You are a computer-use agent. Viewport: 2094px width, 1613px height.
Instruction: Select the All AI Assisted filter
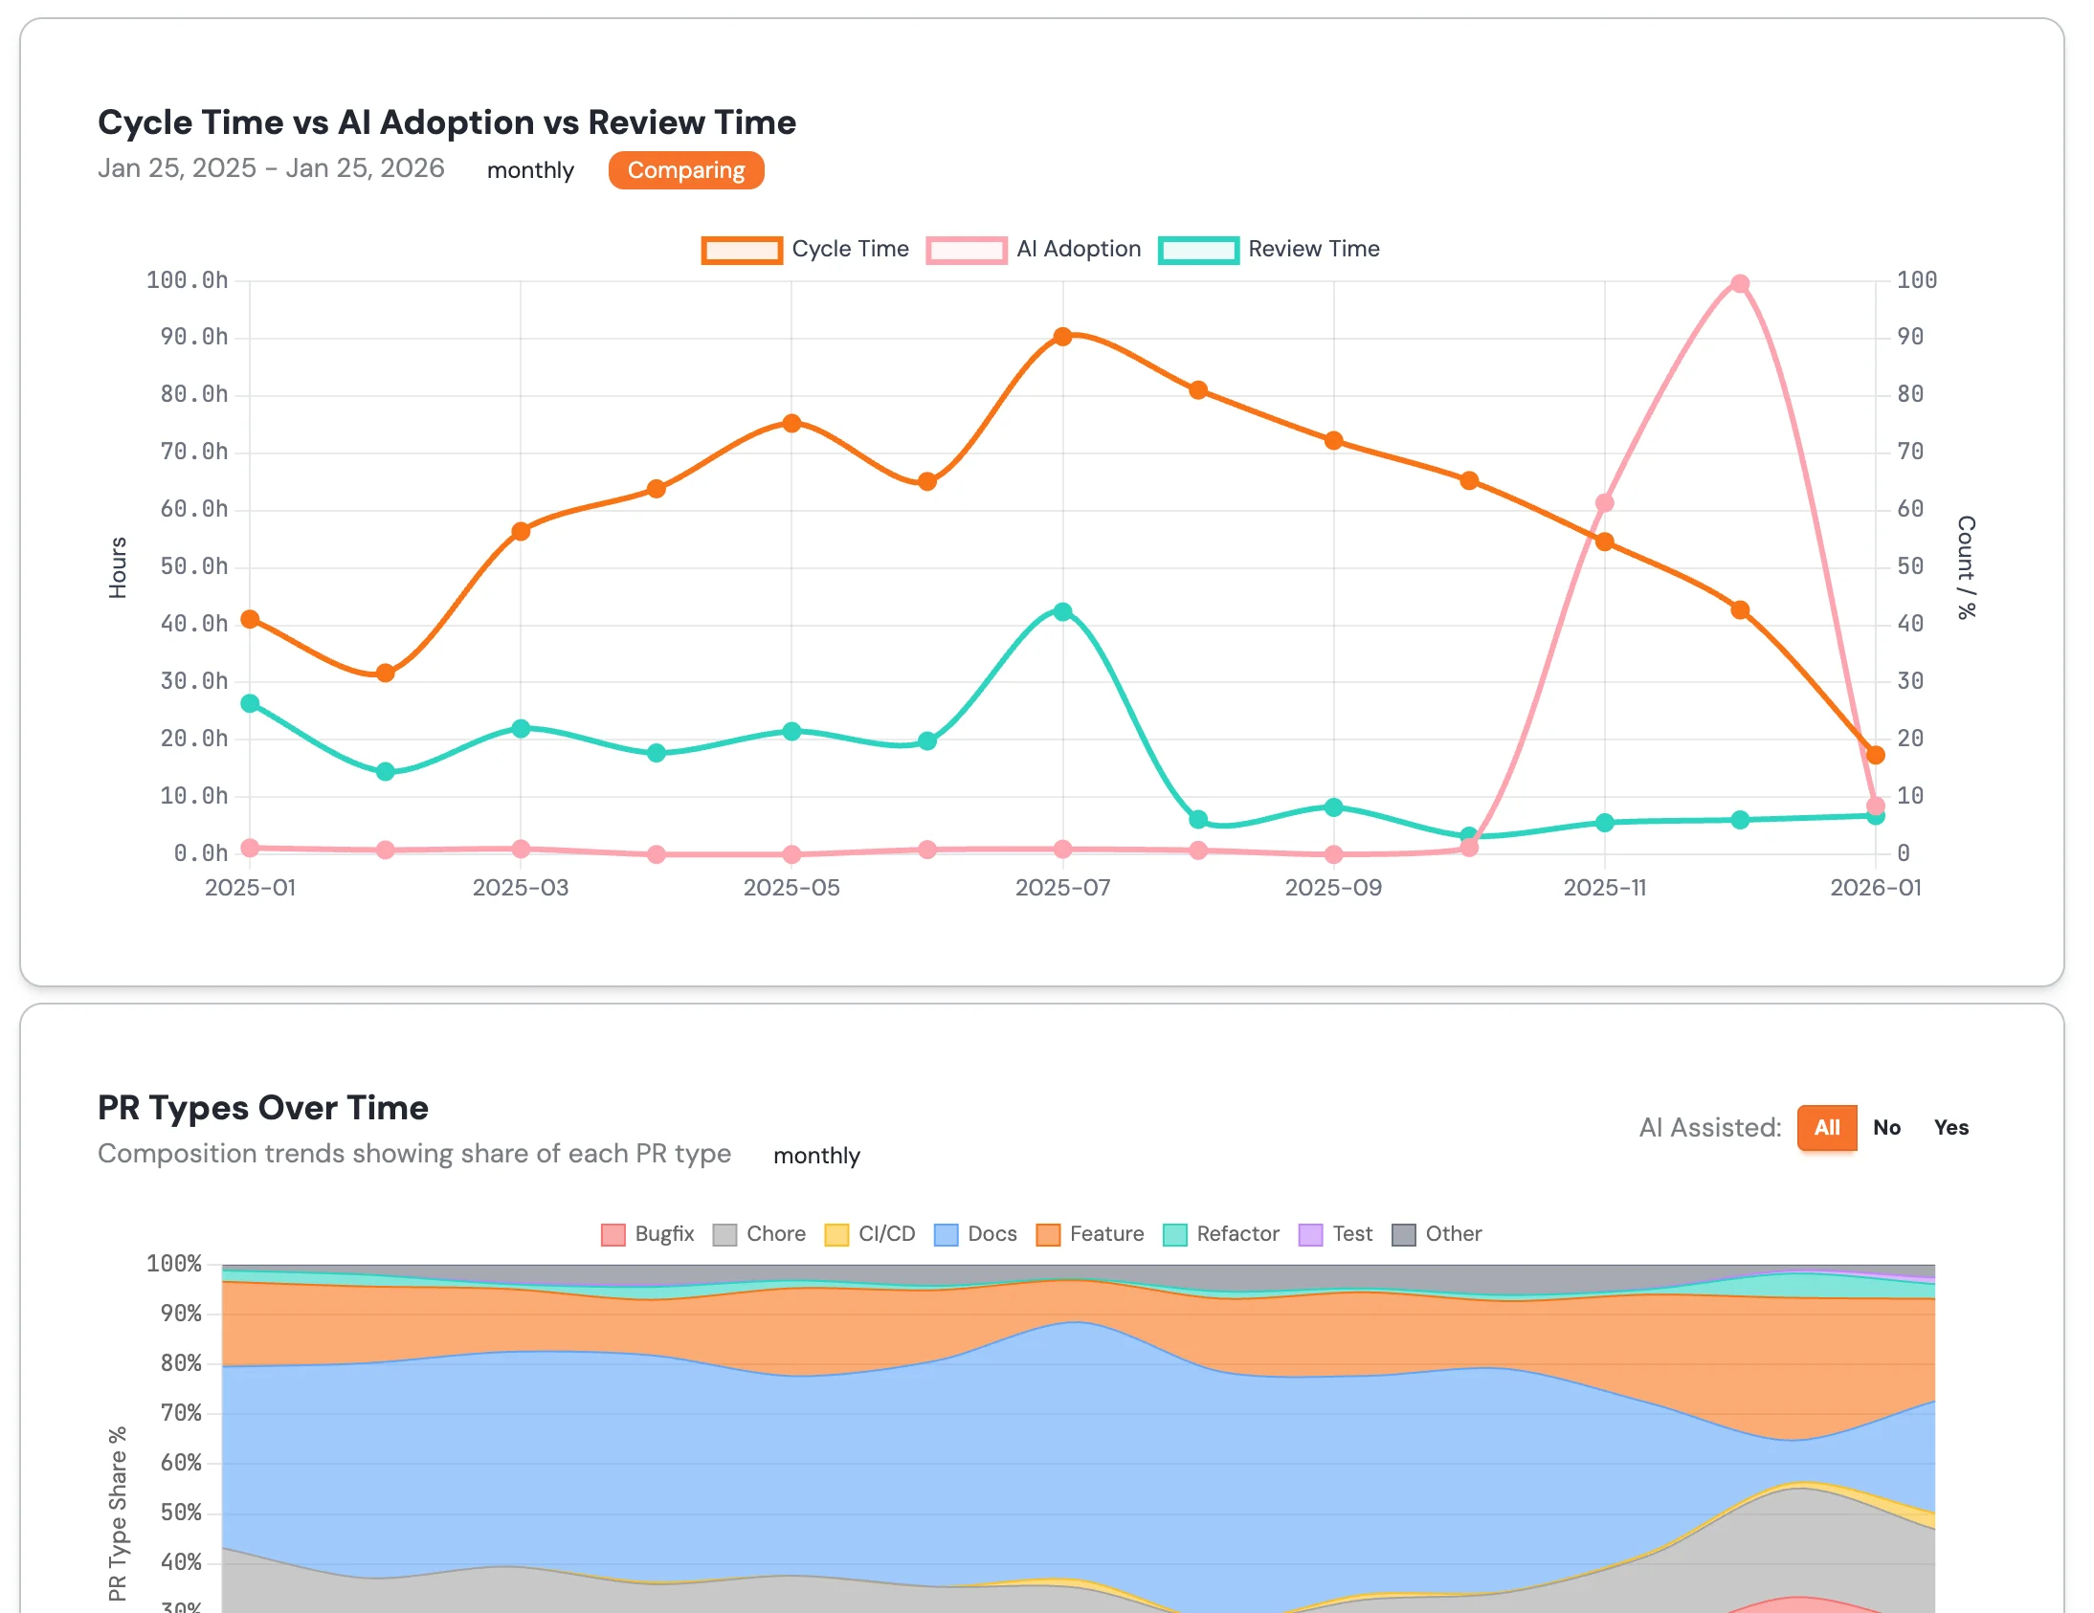pyautogui.click(x=1826, y=1127)
